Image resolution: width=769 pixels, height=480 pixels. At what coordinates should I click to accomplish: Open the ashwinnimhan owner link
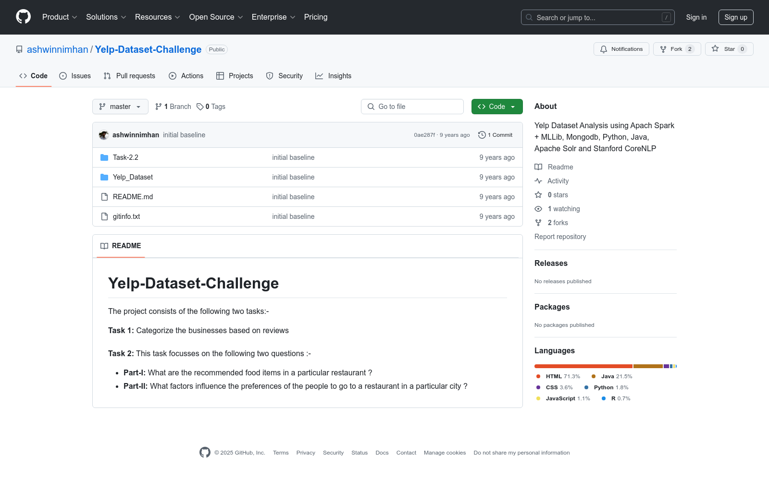click(58, 49)
